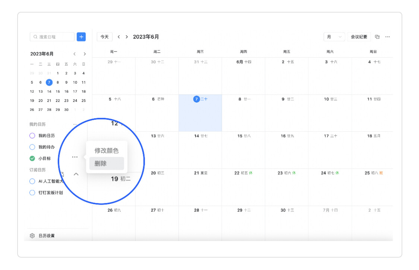Open 会议纪要 button

[x=359, y=37]
